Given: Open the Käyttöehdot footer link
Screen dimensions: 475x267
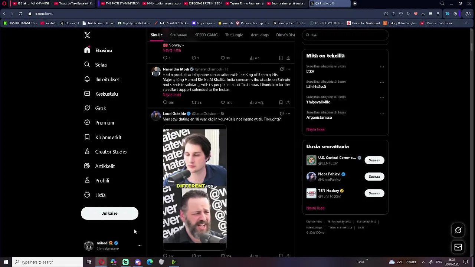Looking at the screenshot, I should [x=314, y=222].
